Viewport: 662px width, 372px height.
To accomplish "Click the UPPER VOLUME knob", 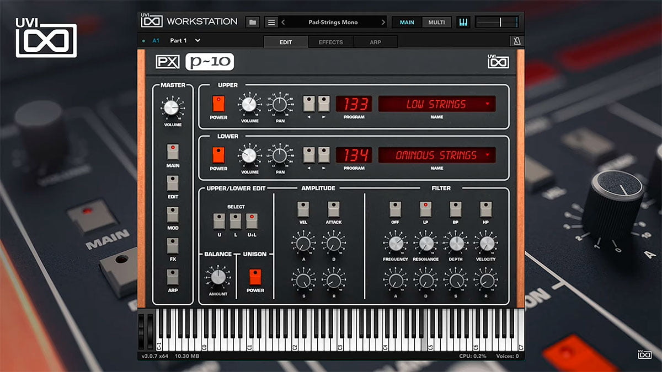I will point(249,104).
